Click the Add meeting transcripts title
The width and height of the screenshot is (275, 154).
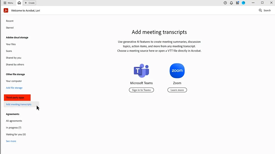click(x=159, y=32)
